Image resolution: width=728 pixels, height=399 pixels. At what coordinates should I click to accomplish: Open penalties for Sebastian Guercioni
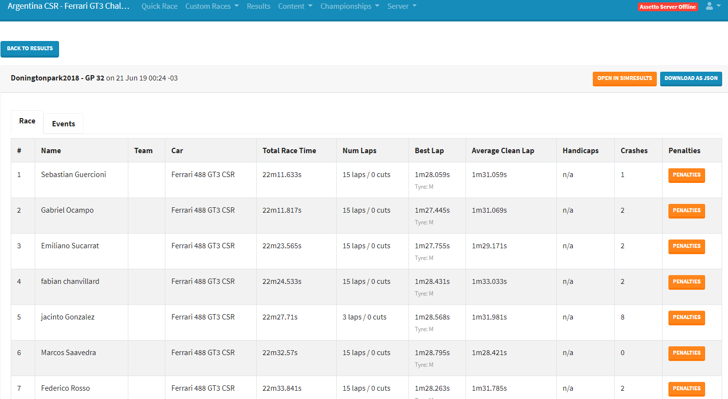[x=687, y=175]
